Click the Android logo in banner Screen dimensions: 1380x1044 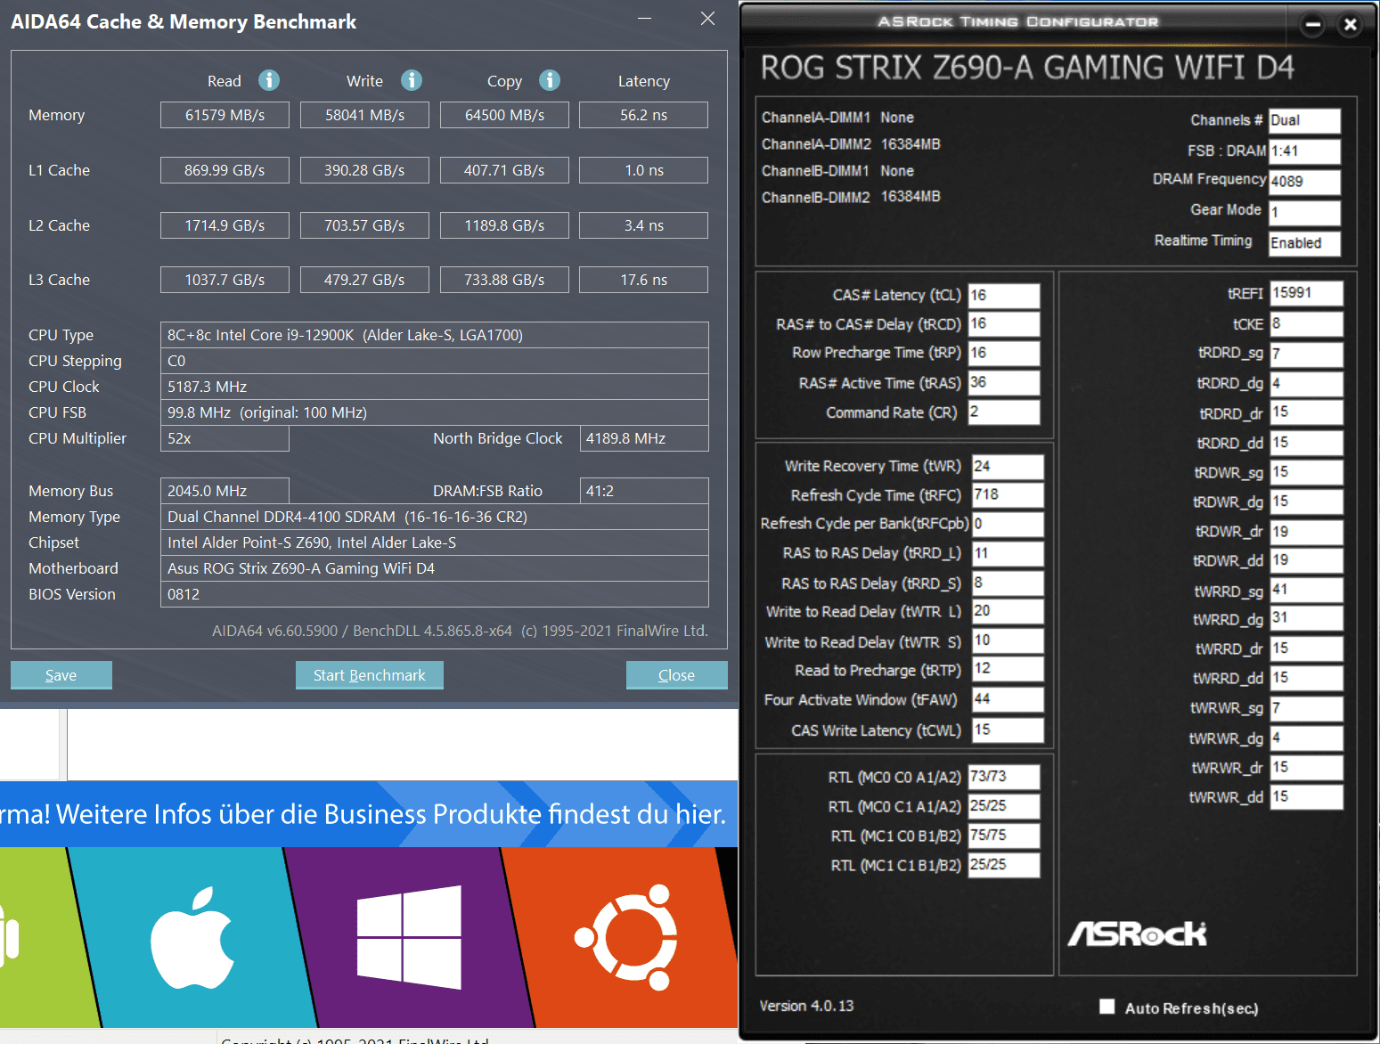click(x=9, y=935)
